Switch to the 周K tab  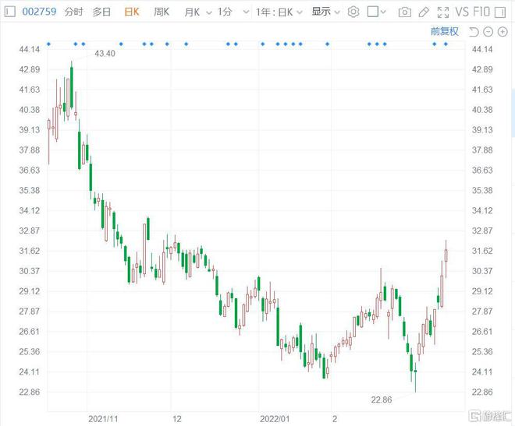click(x=162, y=12)
